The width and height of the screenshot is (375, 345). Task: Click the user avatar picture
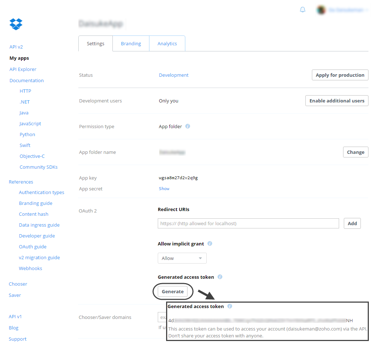click(x=321, y=10)
